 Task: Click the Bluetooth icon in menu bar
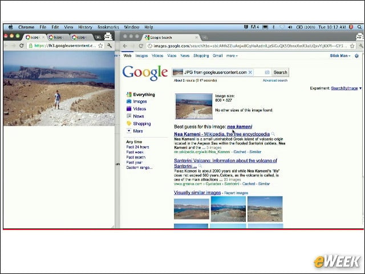(274, 27)
